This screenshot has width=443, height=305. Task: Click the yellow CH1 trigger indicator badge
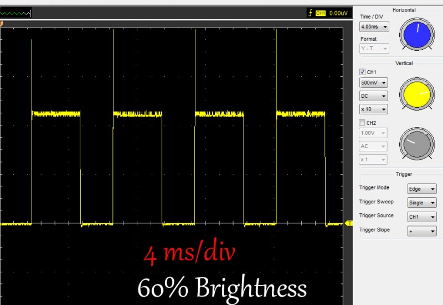tap(321, 13)
